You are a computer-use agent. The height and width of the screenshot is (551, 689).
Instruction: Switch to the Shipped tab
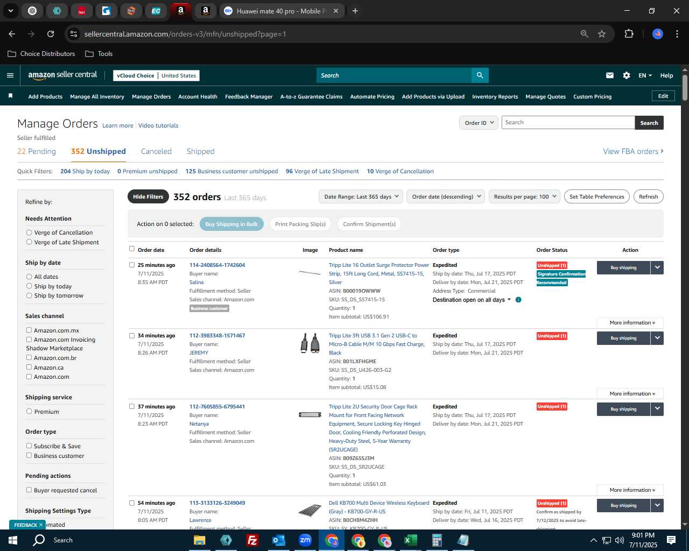click(x=200, y=151)
